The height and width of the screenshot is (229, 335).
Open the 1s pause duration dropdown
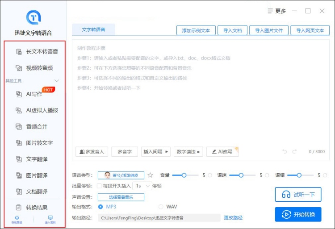point(142,186)
